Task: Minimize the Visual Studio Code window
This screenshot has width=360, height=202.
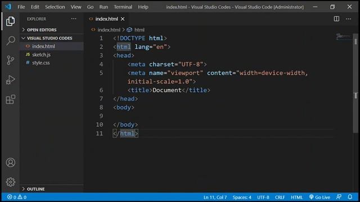Action: coord(315,7)
